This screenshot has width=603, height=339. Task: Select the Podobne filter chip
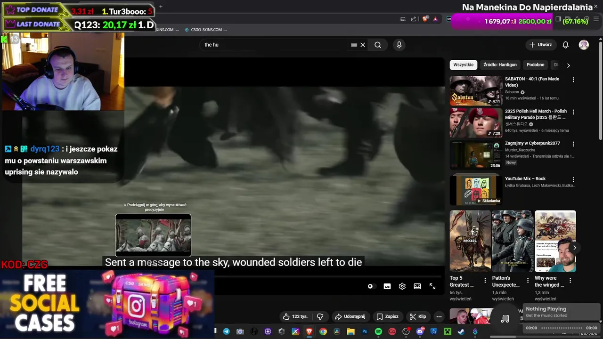[x=536, y=65]
